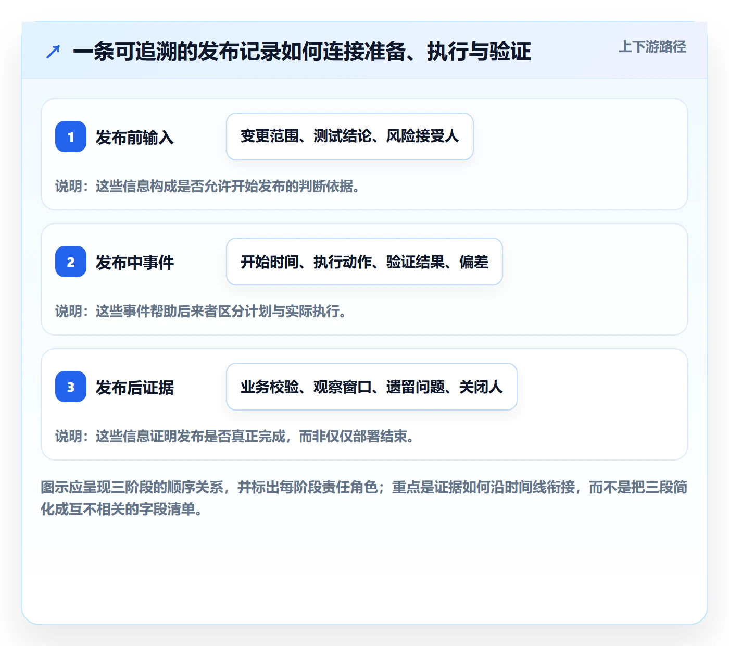Click the 变更范围、测试结论、风险接受人 pill
This screenshot has height=646, width=729.
pos(350,136)
